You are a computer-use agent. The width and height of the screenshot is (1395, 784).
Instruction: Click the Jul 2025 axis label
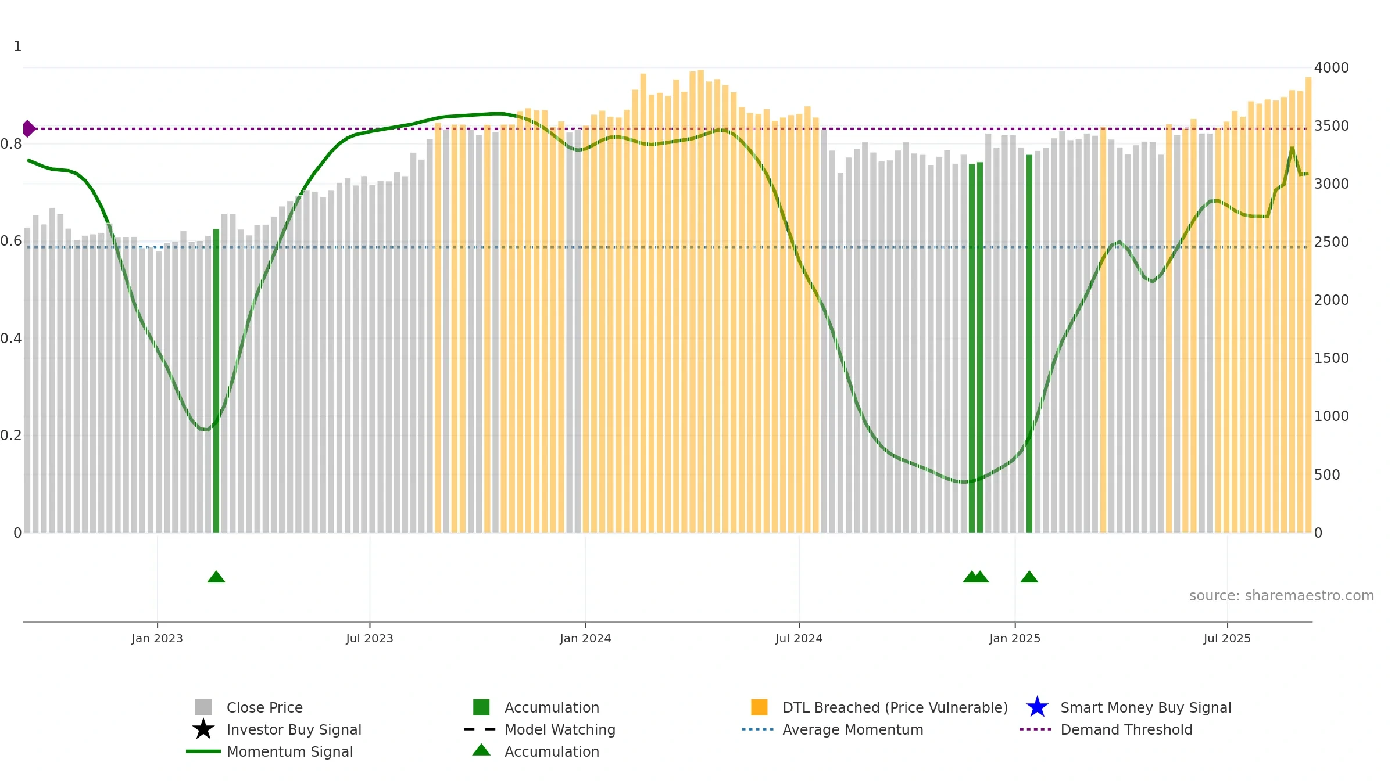pyautogui.click(x=1227, y=639)
